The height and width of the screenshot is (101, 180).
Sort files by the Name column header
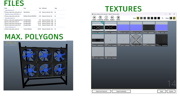[6, 8]
